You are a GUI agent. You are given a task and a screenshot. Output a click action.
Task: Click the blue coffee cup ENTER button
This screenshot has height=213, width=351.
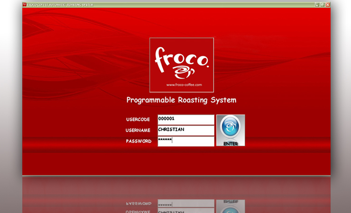pos(231,130)
